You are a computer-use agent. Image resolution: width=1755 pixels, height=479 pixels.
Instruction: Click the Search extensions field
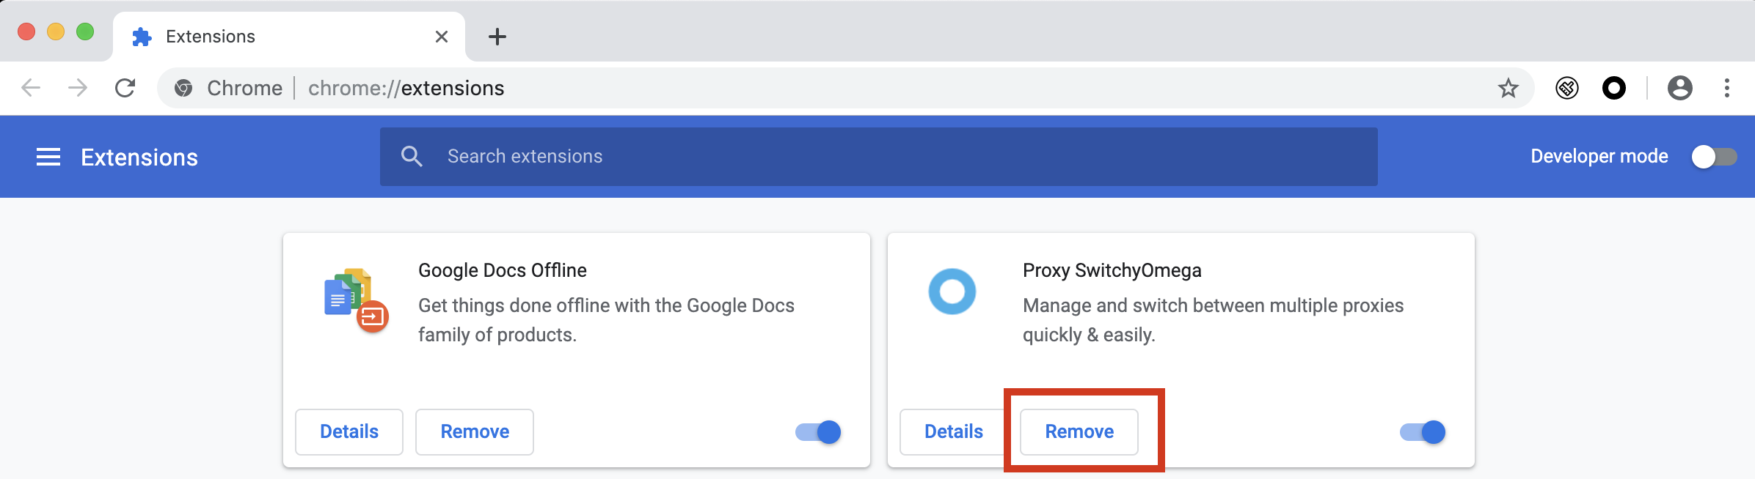(x=879, y=157)
